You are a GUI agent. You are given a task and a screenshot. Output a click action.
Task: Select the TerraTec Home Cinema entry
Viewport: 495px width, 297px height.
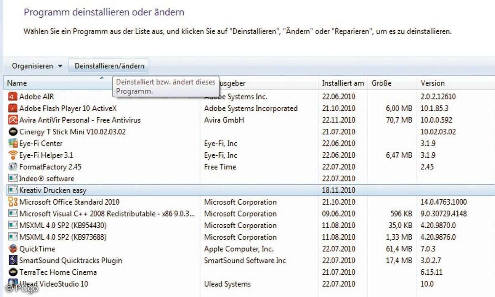coord(58,272)
